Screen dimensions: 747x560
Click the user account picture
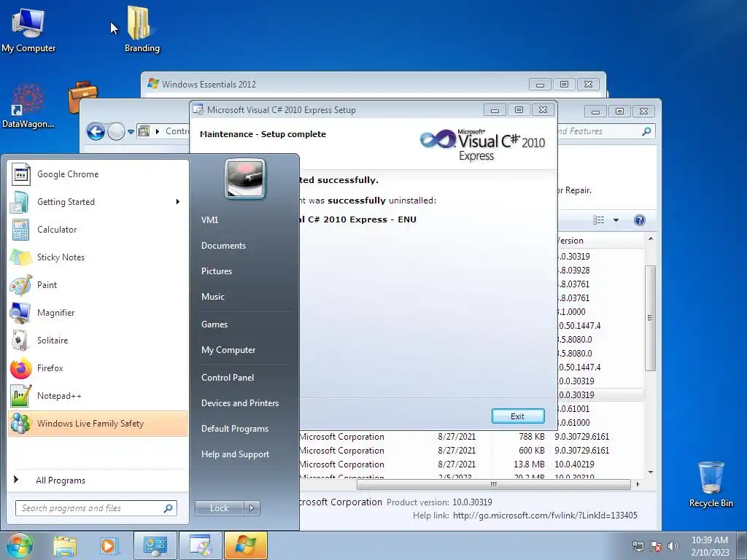pos(245,179)
